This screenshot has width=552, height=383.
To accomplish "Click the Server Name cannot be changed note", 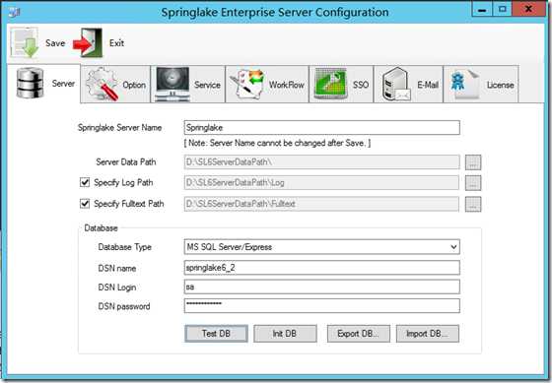I will (x=277, y=143).
